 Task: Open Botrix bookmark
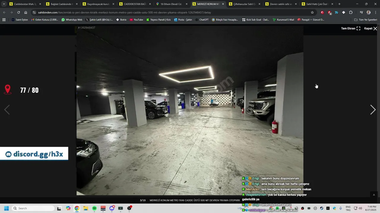[x=121, y=20]
